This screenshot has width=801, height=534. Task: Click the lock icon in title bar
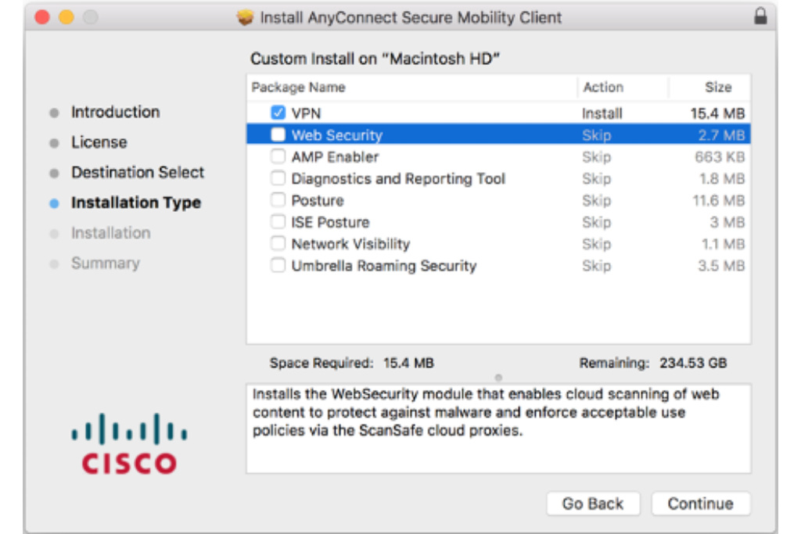[760, 16]
